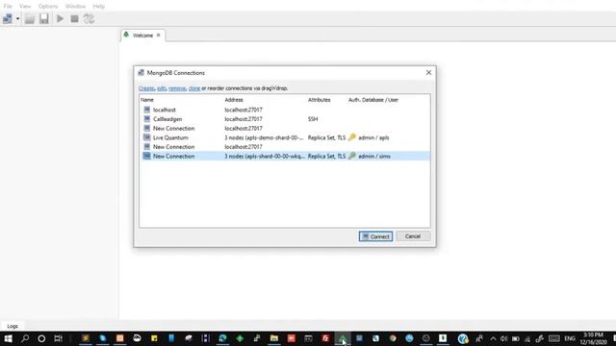
Task: Close the MongoDB Connections dialog
Action: coord(428,73)
